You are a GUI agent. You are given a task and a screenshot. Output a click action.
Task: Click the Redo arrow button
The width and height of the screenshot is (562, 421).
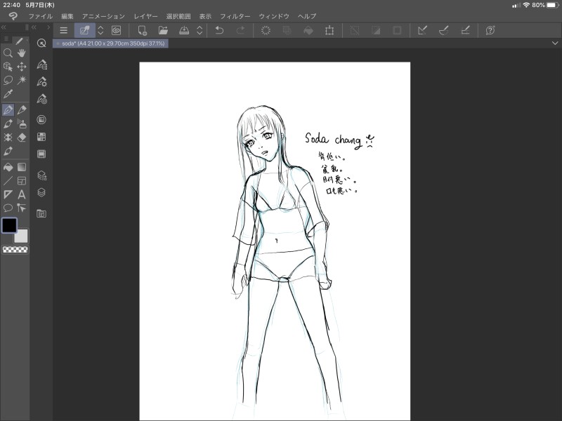click(240, 30)
